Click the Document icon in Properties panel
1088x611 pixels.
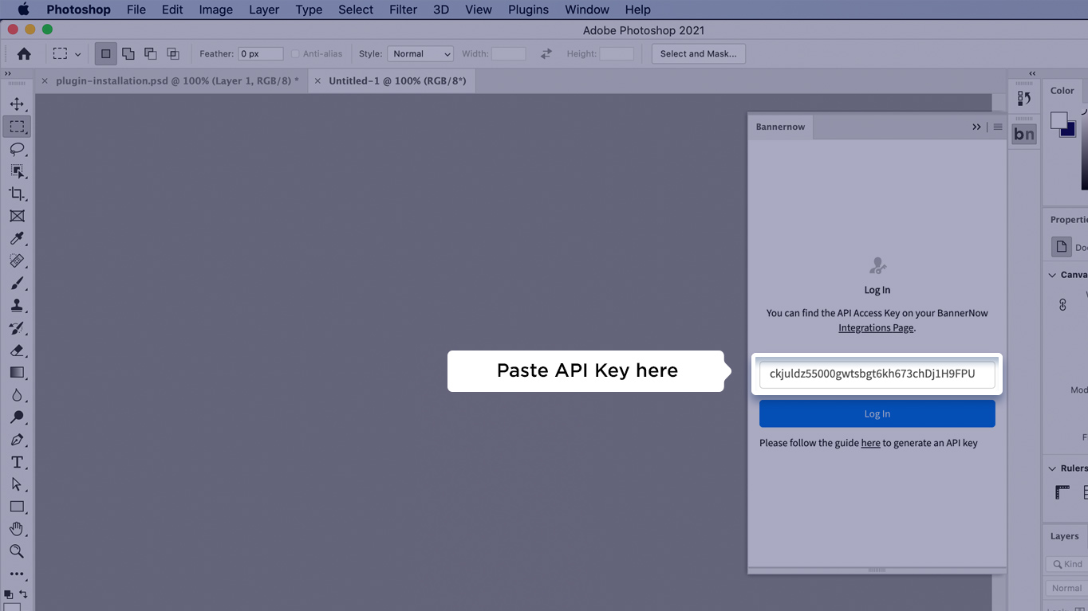click(x=1061, y=247)
